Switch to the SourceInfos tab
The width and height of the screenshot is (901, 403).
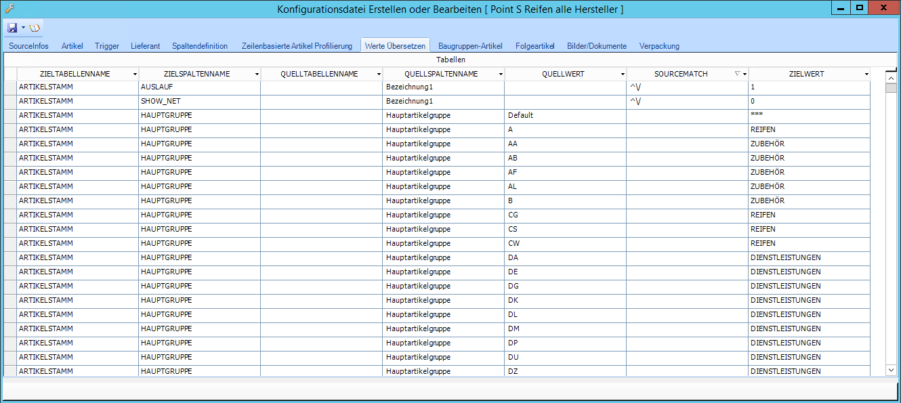tap(28, 46)
